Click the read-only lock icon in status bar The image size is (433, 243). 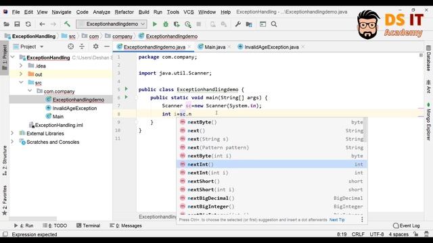[x=416, y=234]
